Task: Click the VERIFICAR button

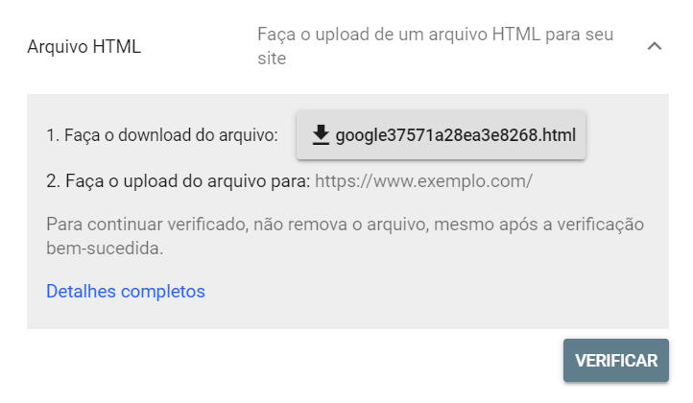Action: click(615, 360)
